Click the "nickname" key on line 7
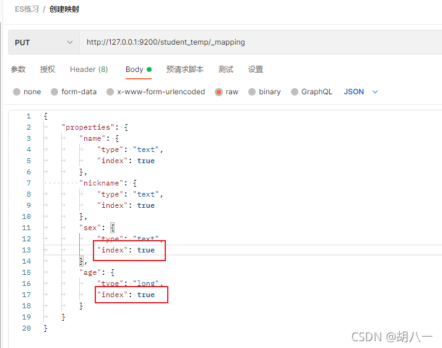Screen dimensions: 442x348 101,183
